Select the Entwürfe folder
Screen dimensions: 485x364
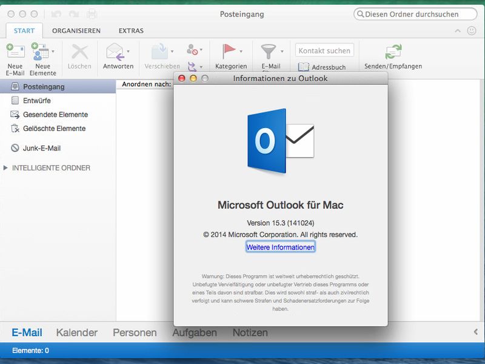point(58,101)
